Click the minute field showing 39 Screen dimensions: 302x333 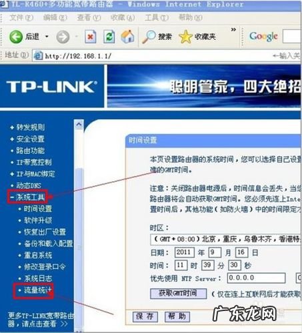pyautogui.click(x=208, y=265)
